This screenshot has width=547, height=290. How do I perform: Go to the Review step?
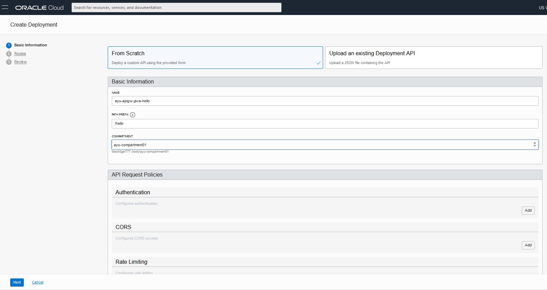click(x=20, y=62)
